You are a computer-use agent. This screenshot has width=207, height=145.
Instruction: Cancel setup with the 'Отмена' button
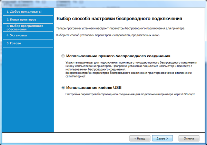(x=189, y=138)
